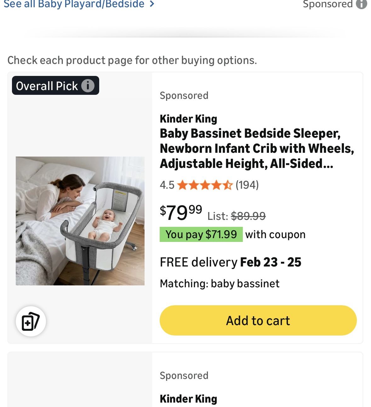Click the star rating icons
Image resolution: width=371 pixels, height=407 pixels.
(205, 185)
